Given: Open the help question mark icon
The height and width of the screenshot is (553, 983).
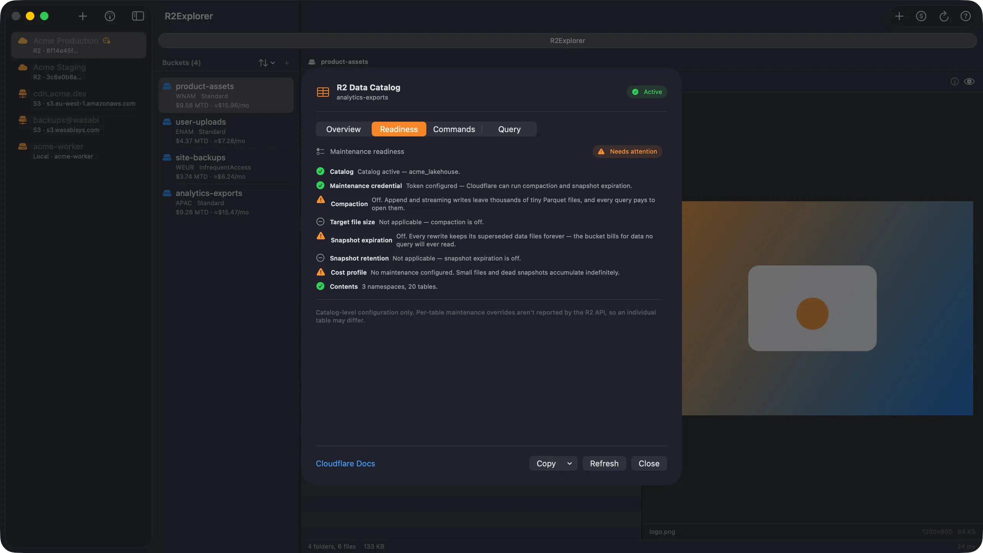Looking at the screenshot, I should tap(966, 16).
